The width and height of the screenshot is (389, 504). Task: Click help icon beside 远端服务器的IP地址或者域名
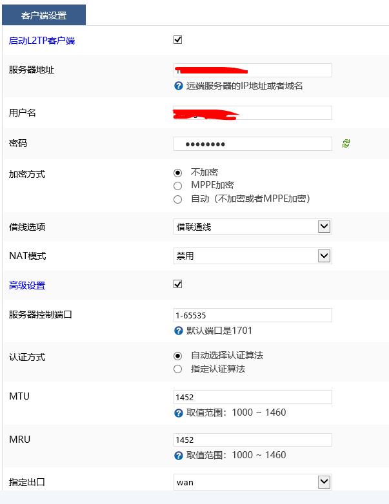pyautogui.click(x=179, y=86)
